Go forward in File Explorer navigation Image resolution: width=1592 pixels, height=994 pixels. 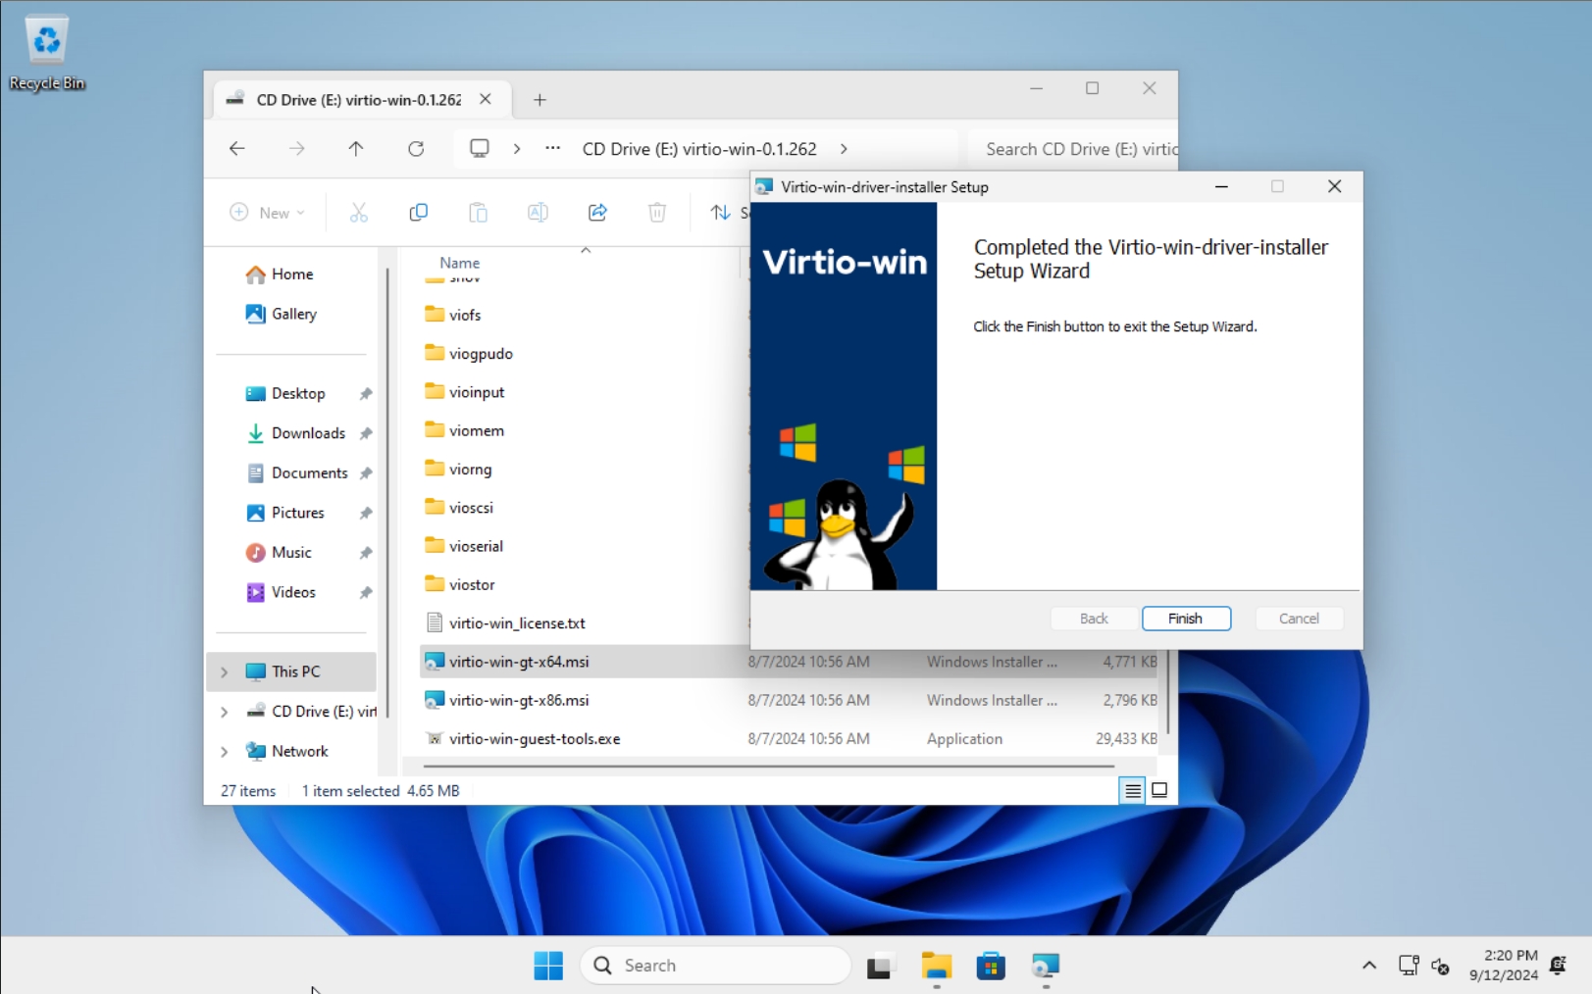point(296,149)
